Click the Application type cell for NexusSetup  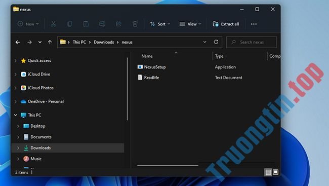click(x=225, y=67)
